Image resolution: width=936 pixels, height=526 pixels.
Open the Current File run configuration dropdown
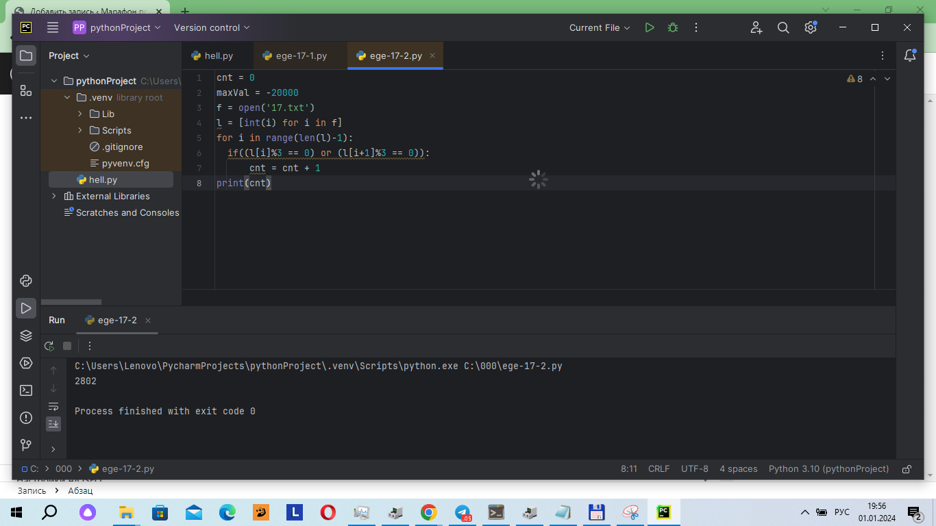599,27
